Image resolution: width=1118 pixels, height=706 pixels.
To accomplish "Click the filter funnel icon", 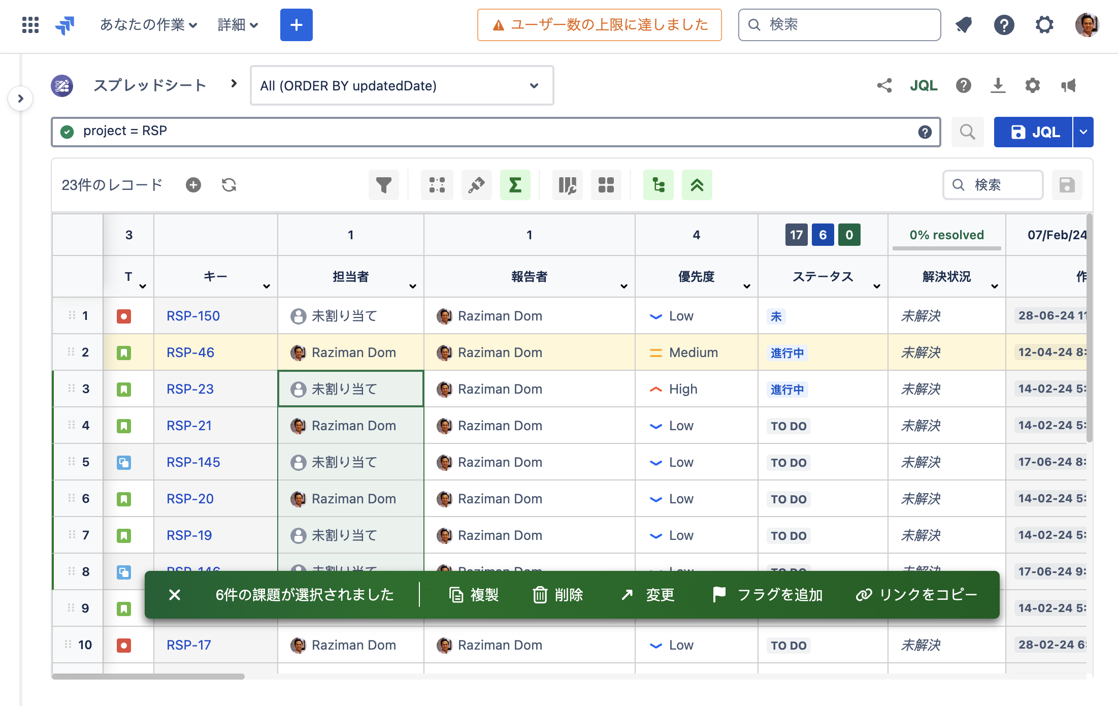I will tap(383, 185).
